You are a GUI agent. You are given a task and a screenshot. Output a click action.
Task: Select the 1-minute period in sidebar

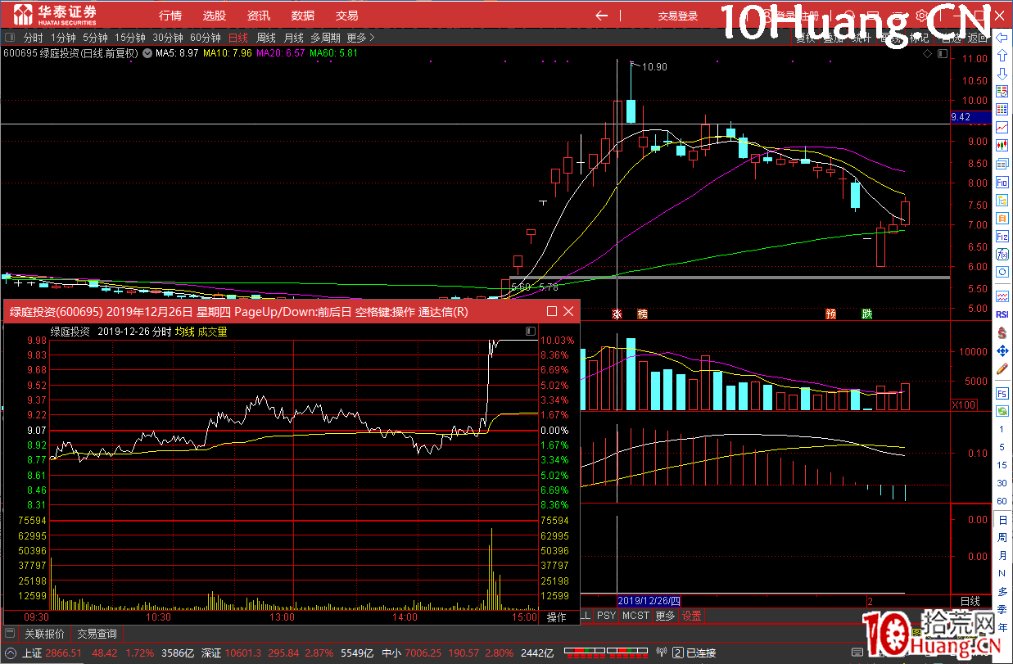click(1002, 430)
